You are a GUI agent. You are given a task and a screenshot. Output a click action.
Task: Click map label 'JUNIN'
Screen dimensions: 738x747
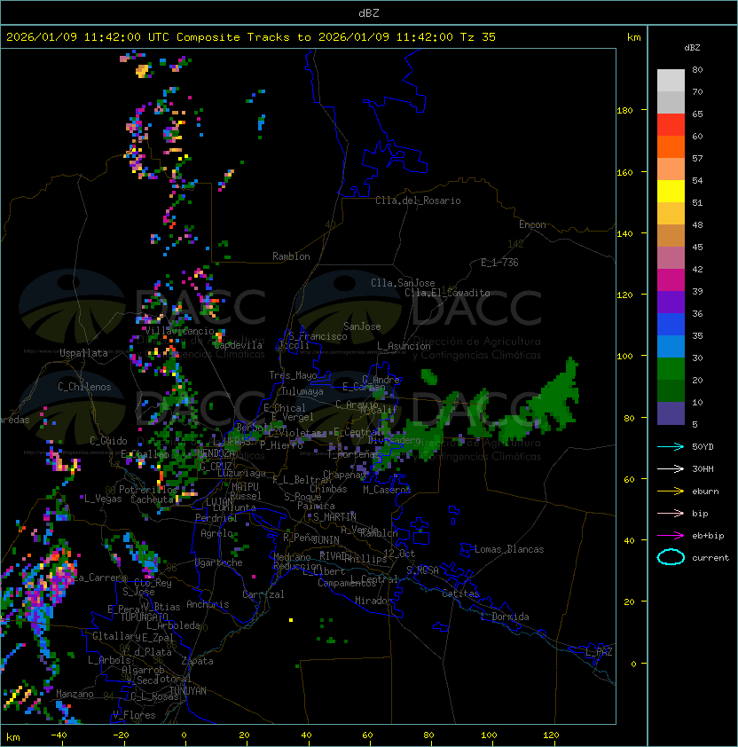pos(326,539)
